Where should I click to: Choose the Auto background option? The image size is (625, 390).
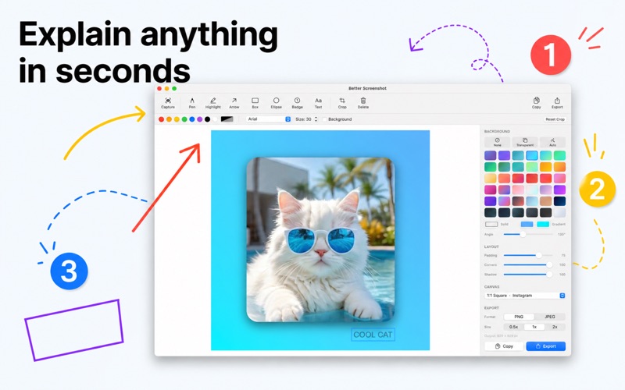coord(552,142)
